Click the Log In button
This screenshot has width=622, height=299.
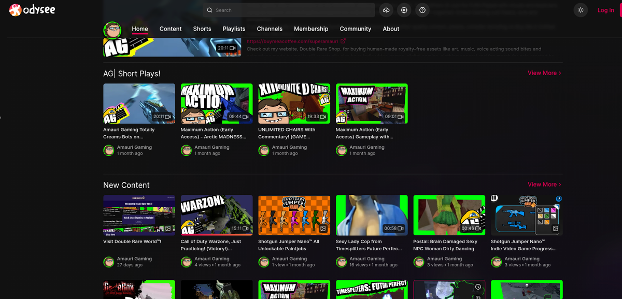tap(605, 10)
